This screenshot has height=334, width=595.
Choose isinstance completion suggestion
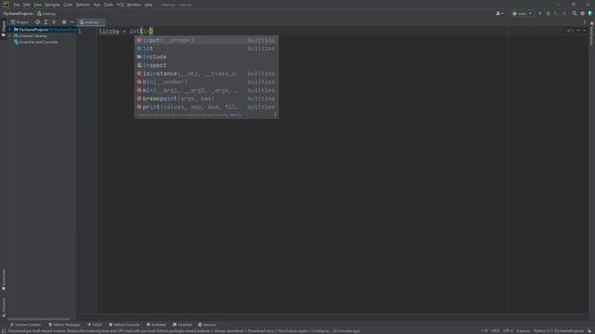click(x=206, y=73)
